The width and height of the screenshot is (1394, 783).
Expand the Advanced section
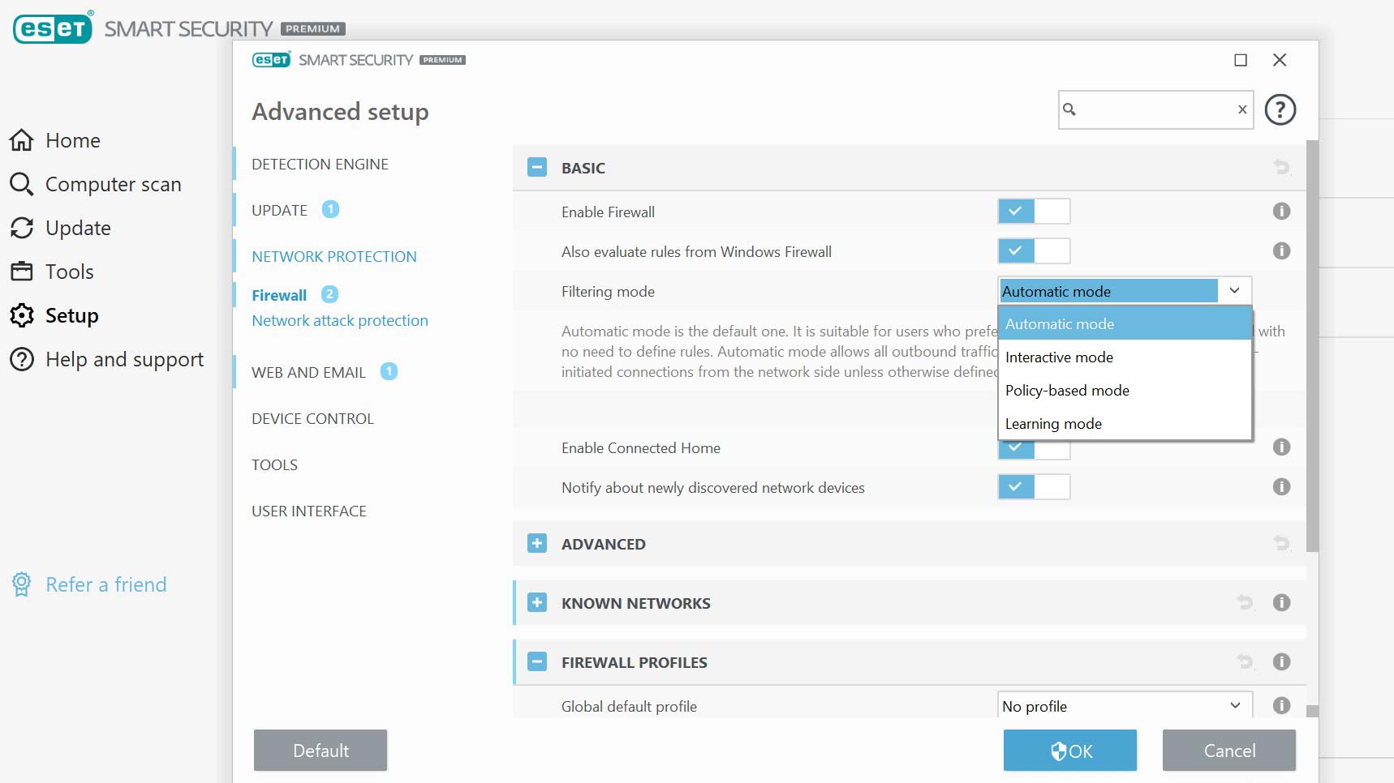tap(537, 544)
